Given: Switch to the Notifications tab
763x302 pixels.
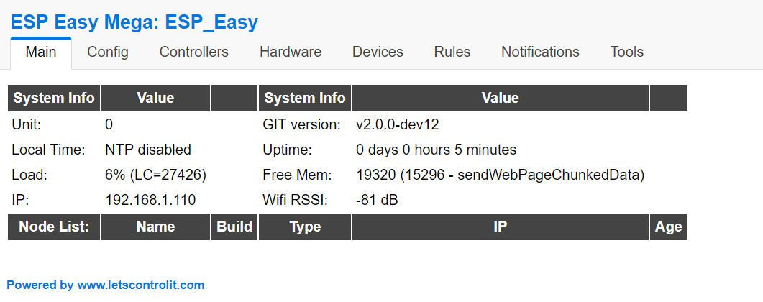Looking at the screenshot, I should (540, 52).
